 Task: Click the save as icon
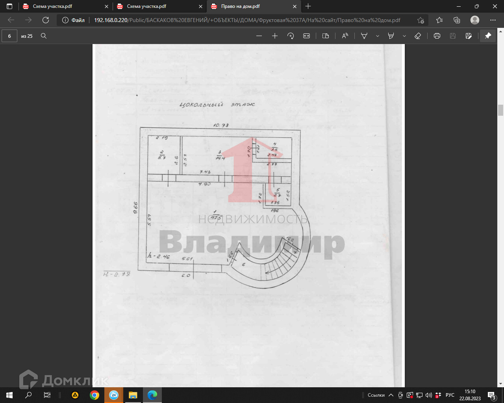click(469, 36)
